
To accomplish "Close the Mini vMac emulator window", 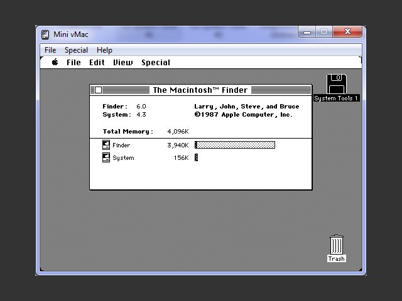I will pos(347,32).
